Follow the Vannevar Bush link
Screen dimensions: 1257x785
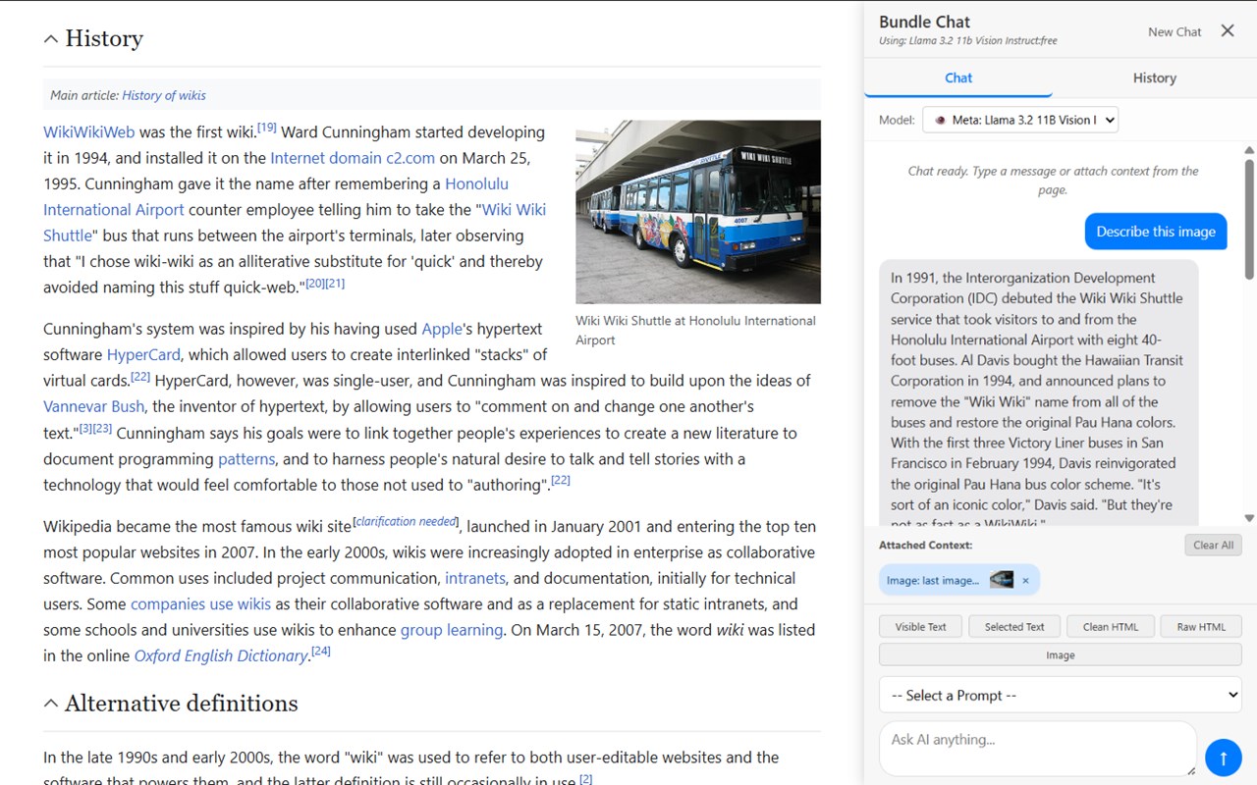tap(93, 405)
